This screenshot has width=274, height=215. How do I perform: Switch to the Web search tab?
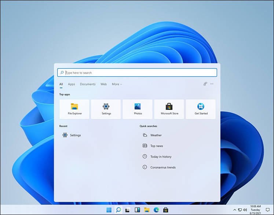[x=103, y=84]
